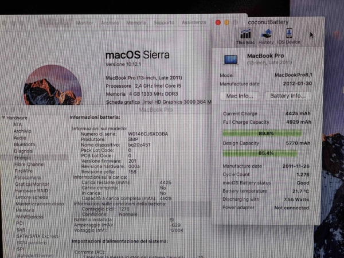Select Bluetooth in the hardware sidebar

(25, 144)
